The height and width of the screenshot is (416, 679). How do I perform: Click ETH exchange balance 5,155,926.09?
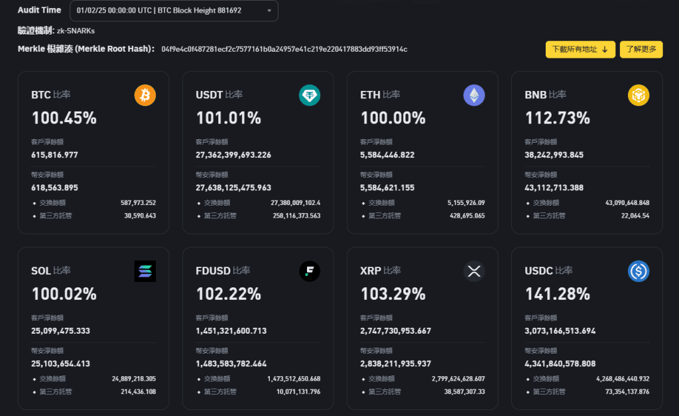tap(466, 203)
